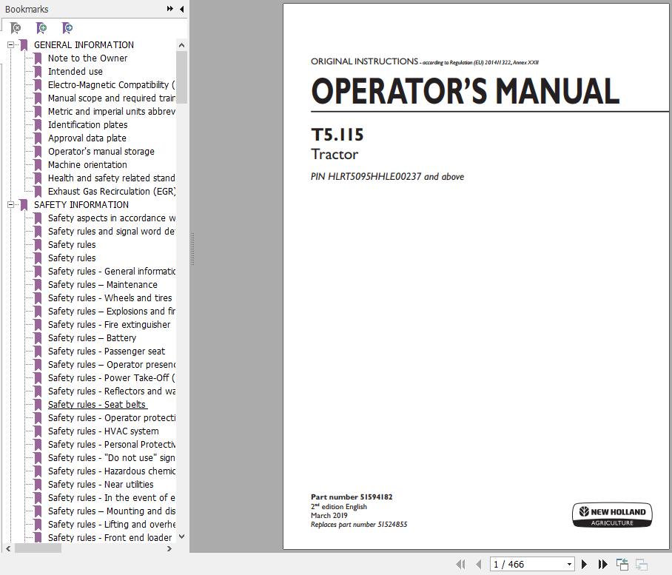Select the Note to the Owner bookmark
This screenshot has height=575, width=672.
[x=87, y=58]
